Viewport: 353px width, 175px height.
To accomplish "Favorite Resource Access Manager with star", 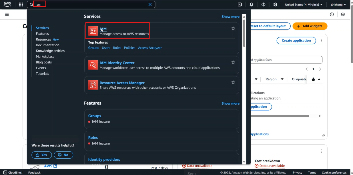I will [233, 82].
